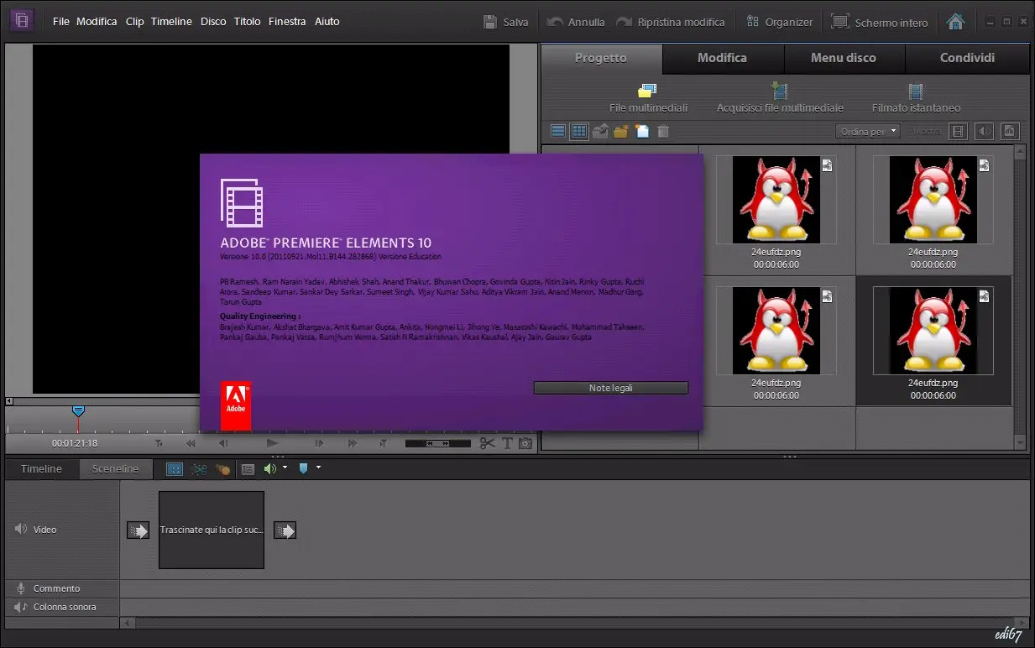The width and height of the screenshot is (1035, 648).
Task: Select the add text (T) tool
Action: click(507, 443)
